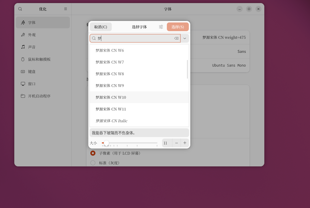The image size is (310, 208).
Task: Select 开机启动程序 in the sidebar
Action: pyautogui.click(x=43, y=96)
